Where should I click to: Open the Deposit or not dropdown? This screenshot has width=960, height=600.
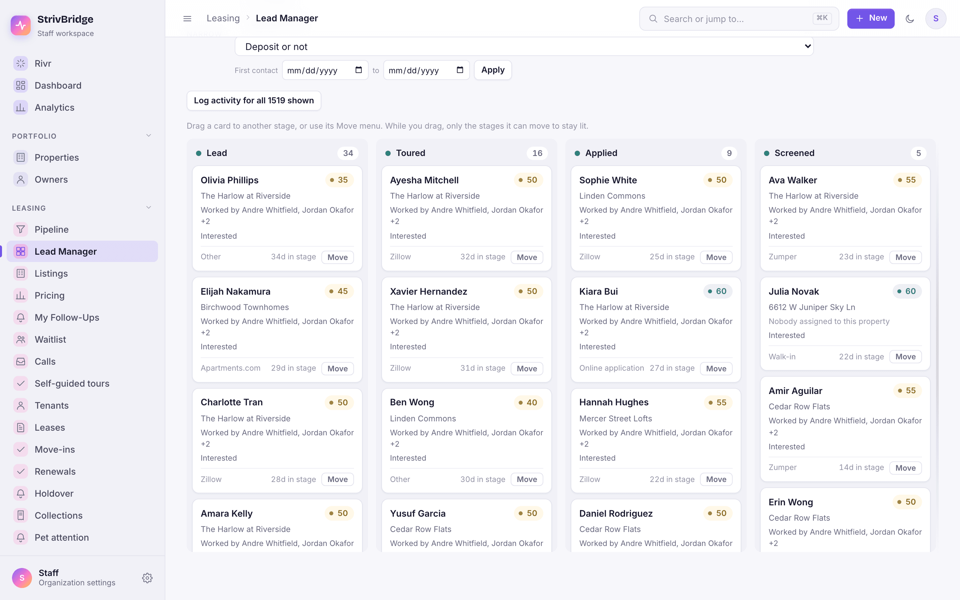(524, 46)
